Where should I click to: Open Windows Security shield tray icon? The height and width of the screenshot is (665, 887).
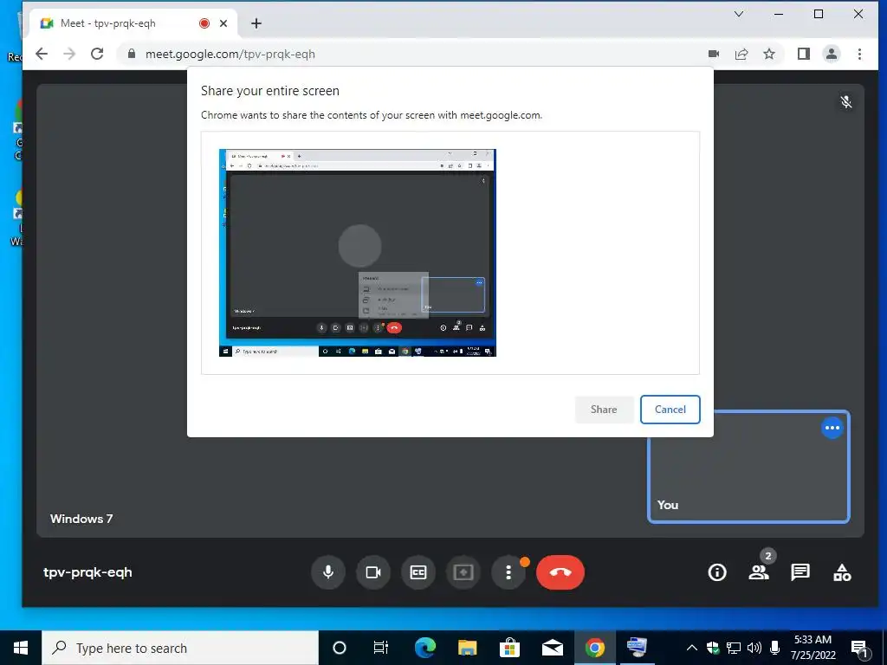click(x=713, y=648)
